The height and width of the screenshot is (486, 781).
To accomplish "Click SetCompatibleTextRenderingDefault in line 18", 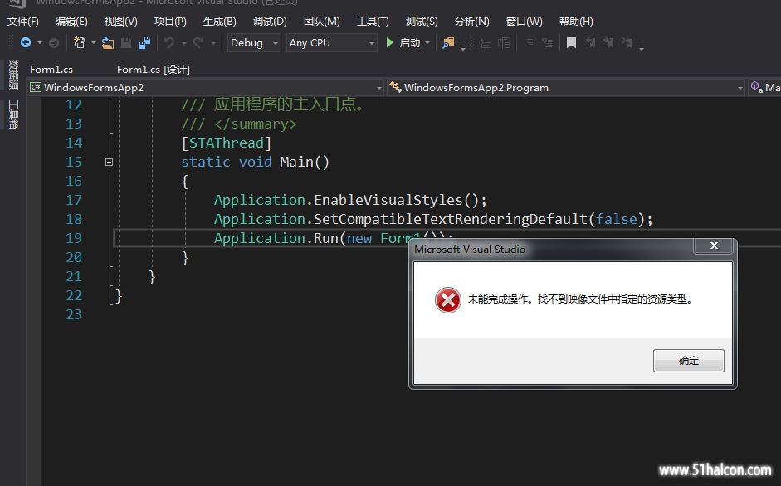I will coord(451,219).
